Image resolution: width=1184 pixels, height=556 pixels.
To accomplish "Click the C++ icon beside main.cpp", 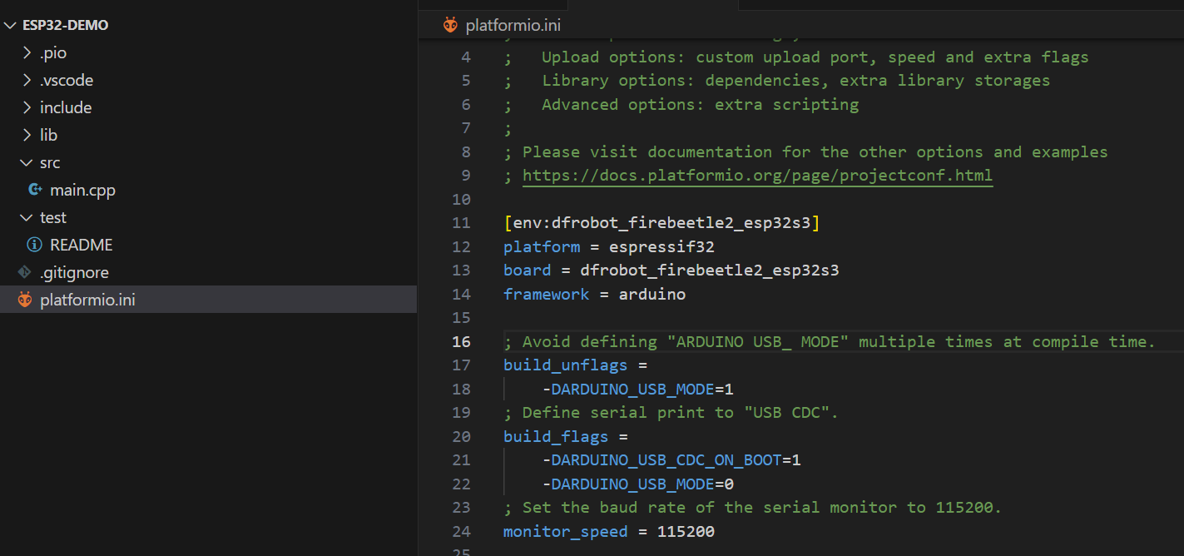I will pos(35,190).
